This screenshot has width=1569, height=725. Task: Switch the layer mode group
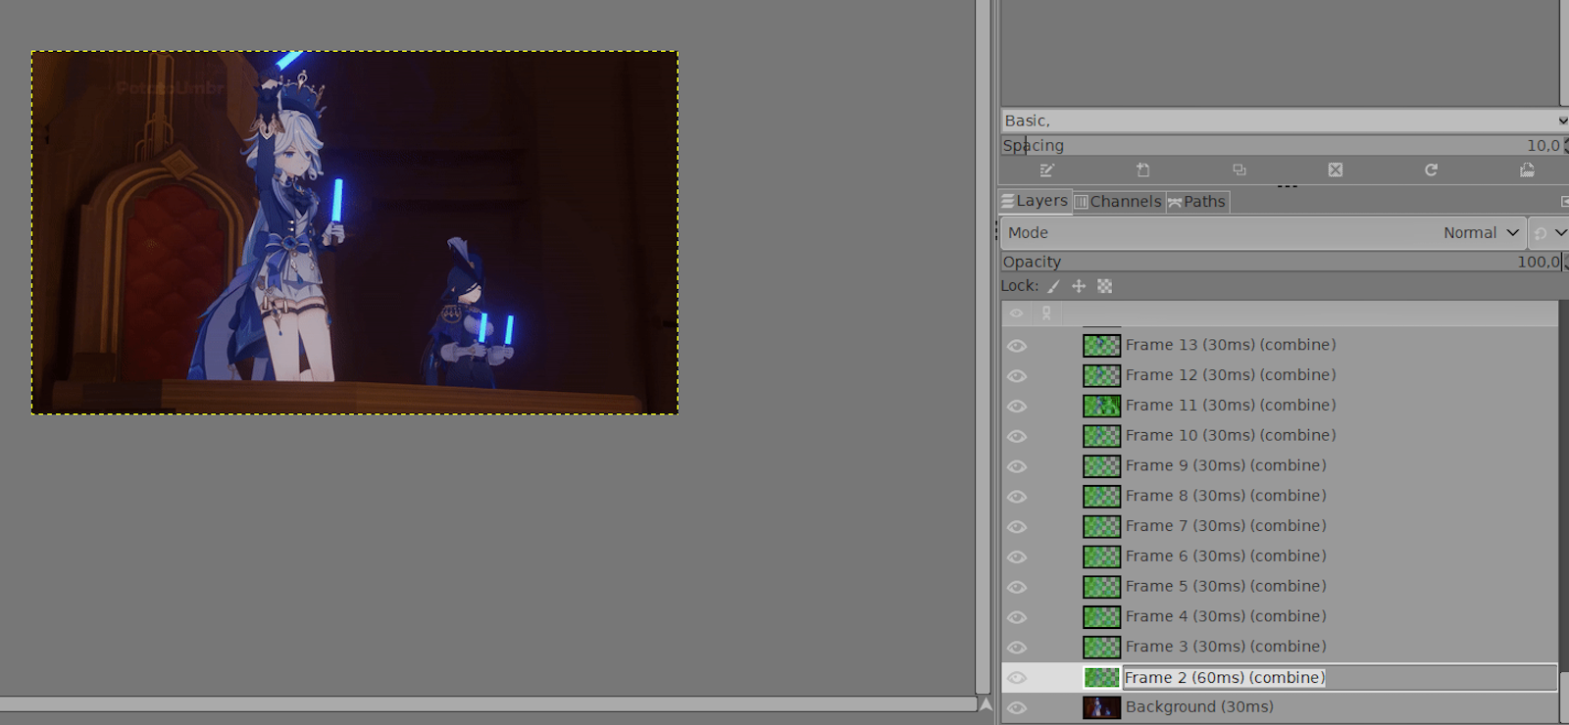(1549, 232)
